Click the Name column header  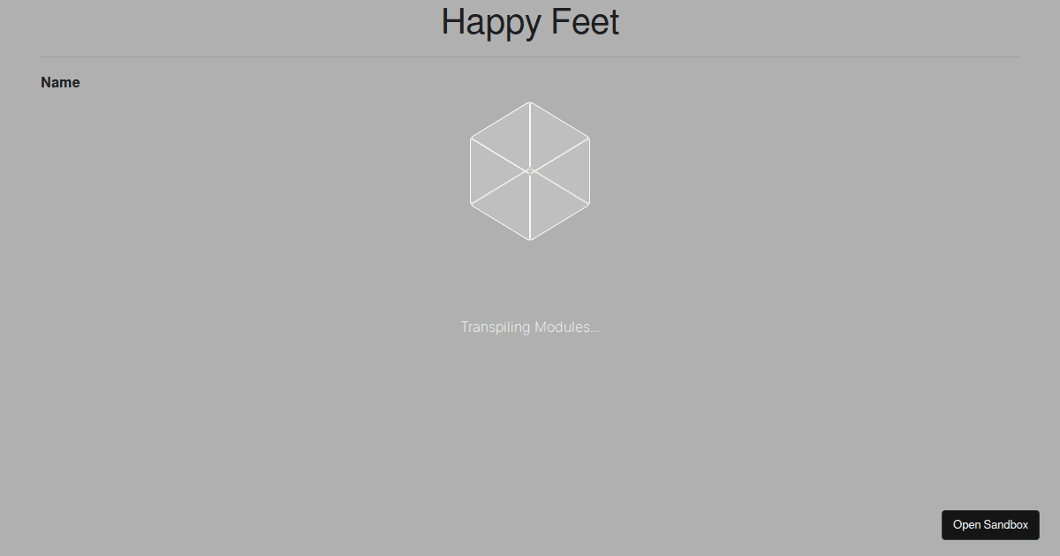point(60,81)
